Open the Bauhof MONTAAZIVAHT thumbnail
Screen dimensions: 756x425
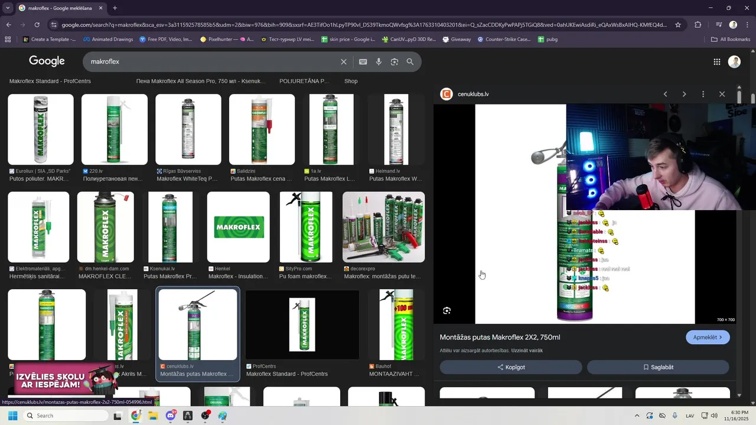396,325
